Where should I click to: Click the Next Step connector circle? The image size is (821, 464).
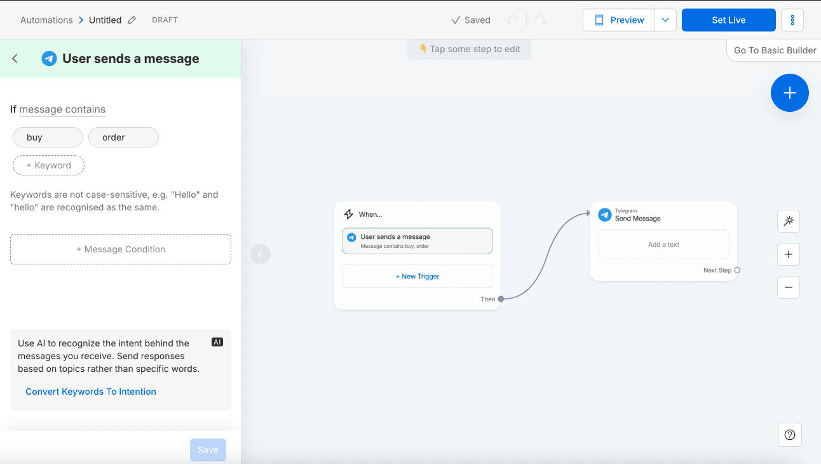click(737, 270)
